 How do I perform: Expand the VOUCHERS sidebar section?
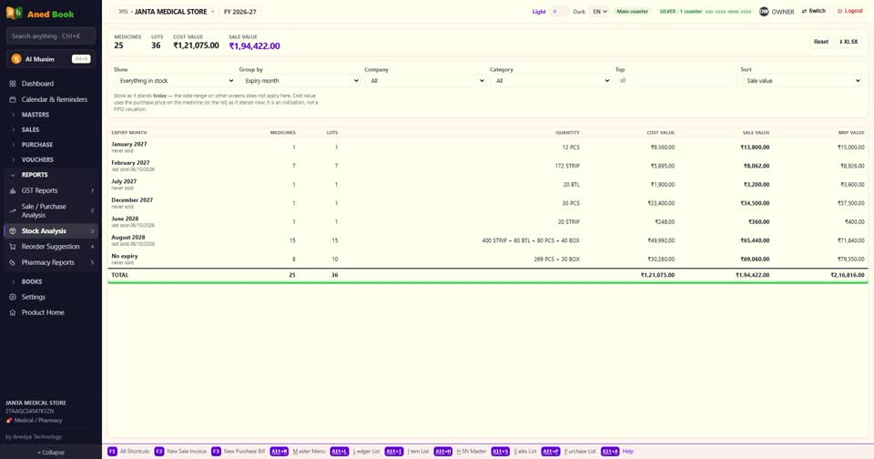pos(50,159)
